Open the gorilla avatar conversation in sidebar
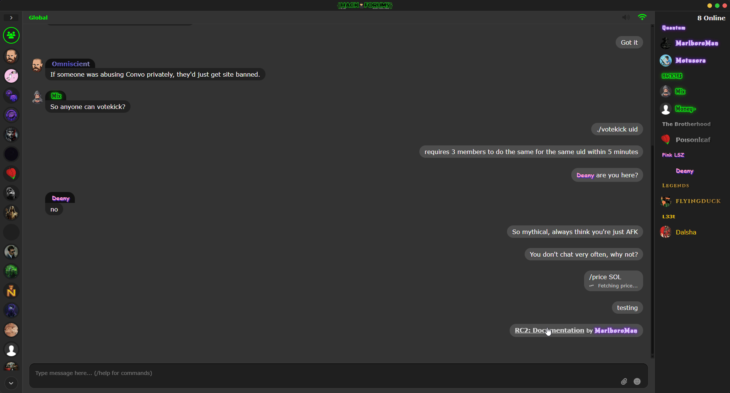730x393 pixels. 11,193
